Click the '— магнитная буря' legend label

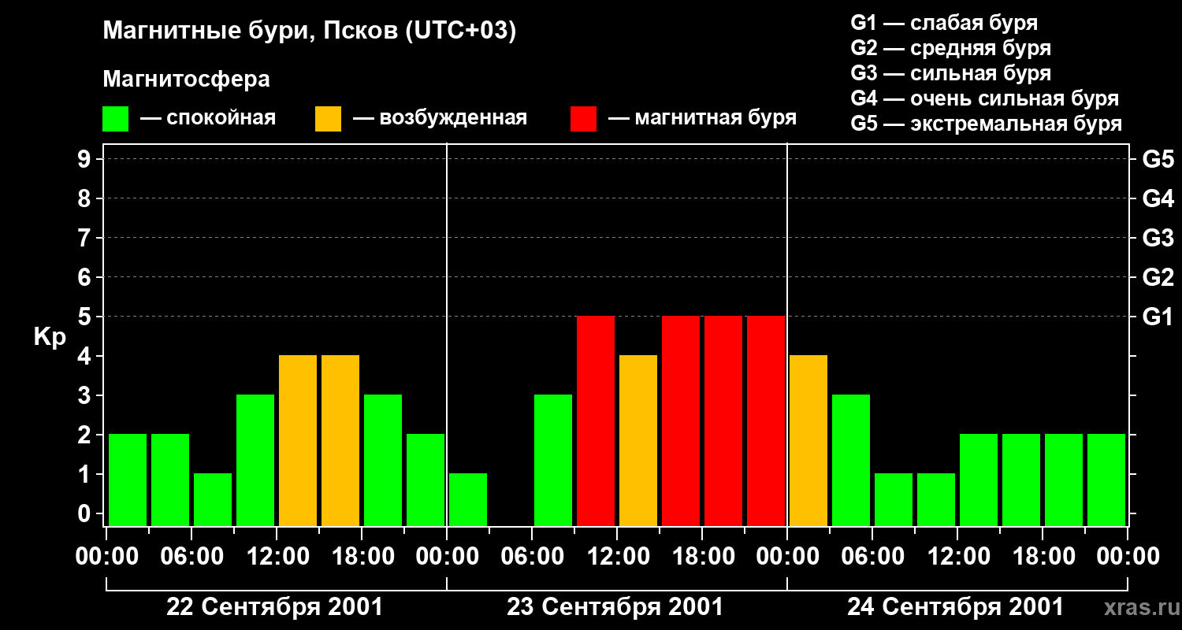point(702,118)
